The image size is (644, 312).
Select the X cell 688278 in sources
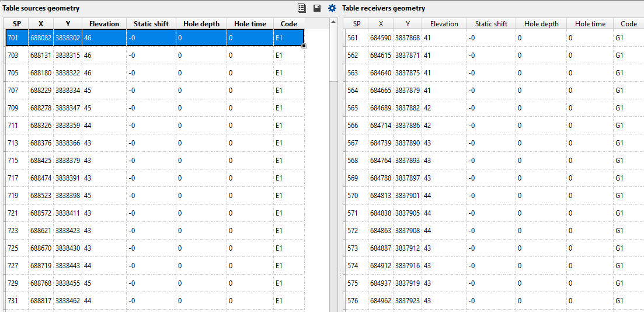[41, 108]
